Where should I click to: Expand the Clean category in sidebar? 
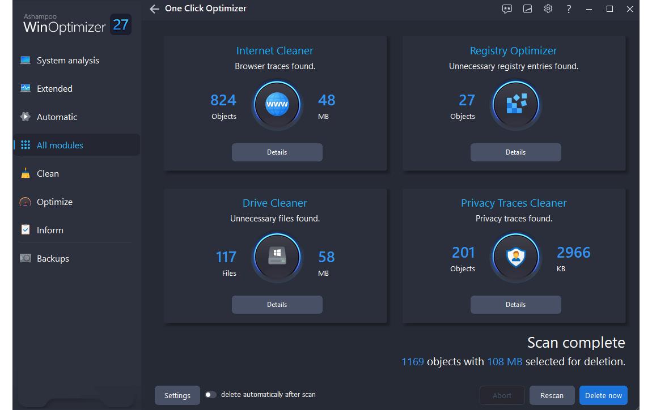pyautogui.click(x=48, y=174)
